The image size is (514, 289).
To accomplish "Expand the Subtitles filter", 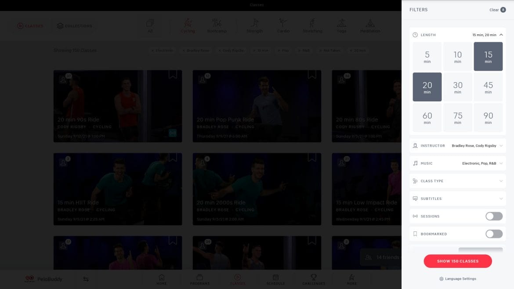I will (x=458, y=199).
